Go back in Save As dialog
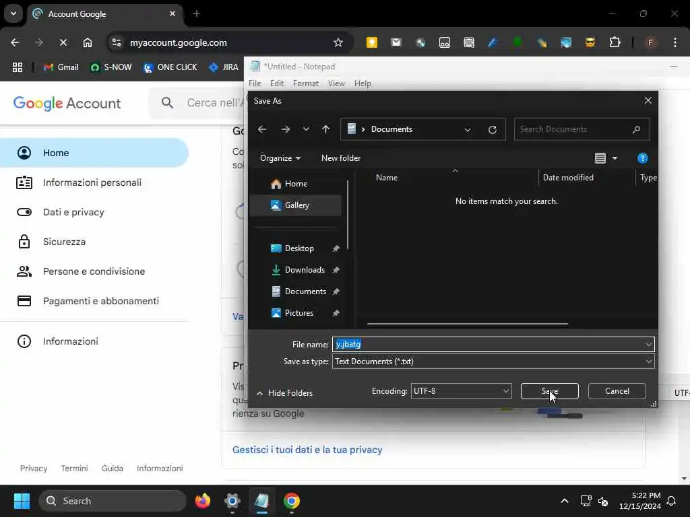Image resolution: width=690 pixels, height=517 pixels. [x=262, y=129]
